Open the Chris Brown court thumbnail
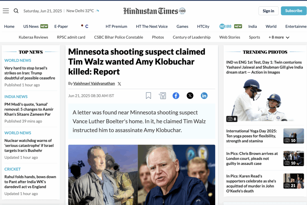Viewport: 307px width, 205px height. point(294,159)
